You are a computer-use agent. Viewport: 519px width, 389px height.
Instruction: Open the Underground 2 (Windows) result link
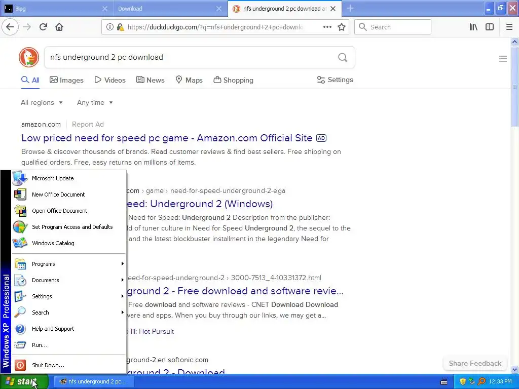(200, 204)
